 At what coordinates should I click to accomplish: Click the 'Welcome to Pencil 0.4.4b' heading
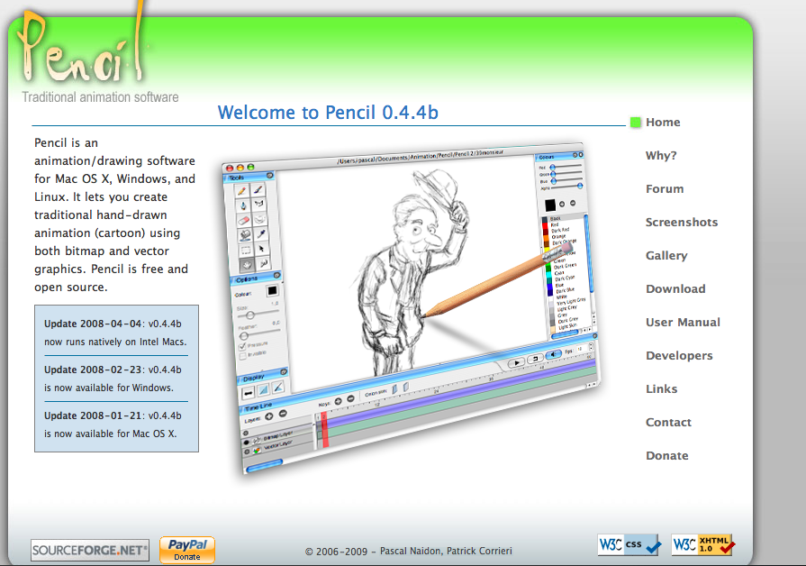(328, 112)
